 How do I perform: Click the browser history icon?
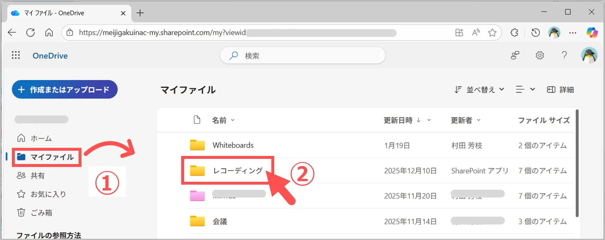pyautogui.click(x=535, y=32)
